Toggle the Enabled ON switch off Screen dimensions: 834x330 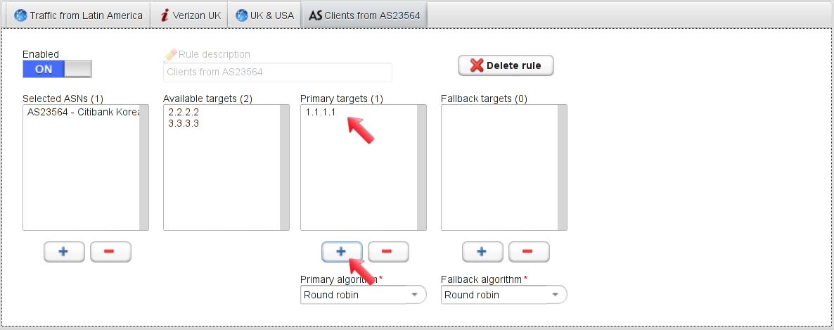click(57, 69)
